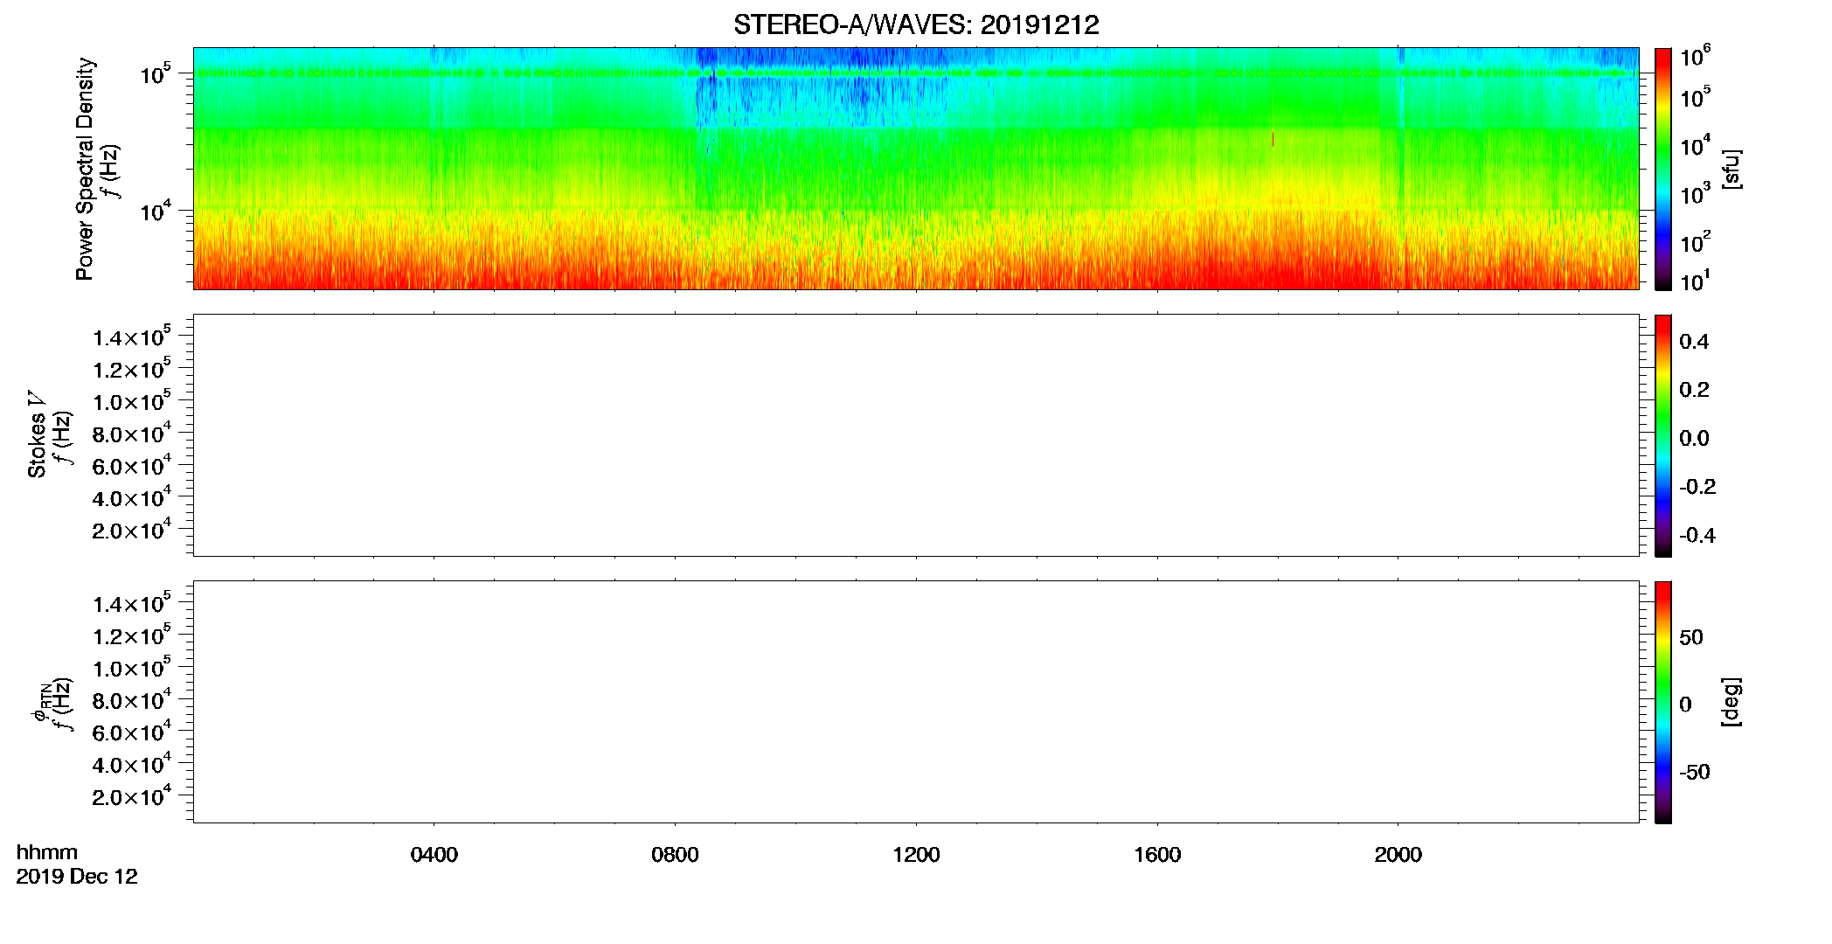Click the 1600 time tick label
1832x944 pixels.
pos(1157,855)
